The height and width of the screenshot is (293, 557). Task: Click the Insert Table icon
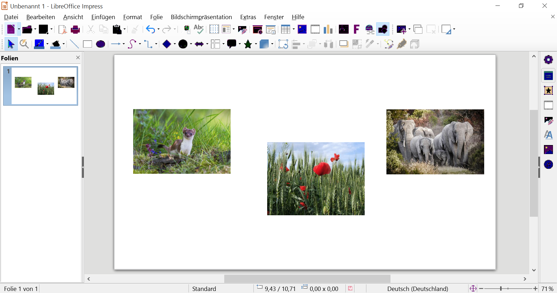(x=285, y=29)
